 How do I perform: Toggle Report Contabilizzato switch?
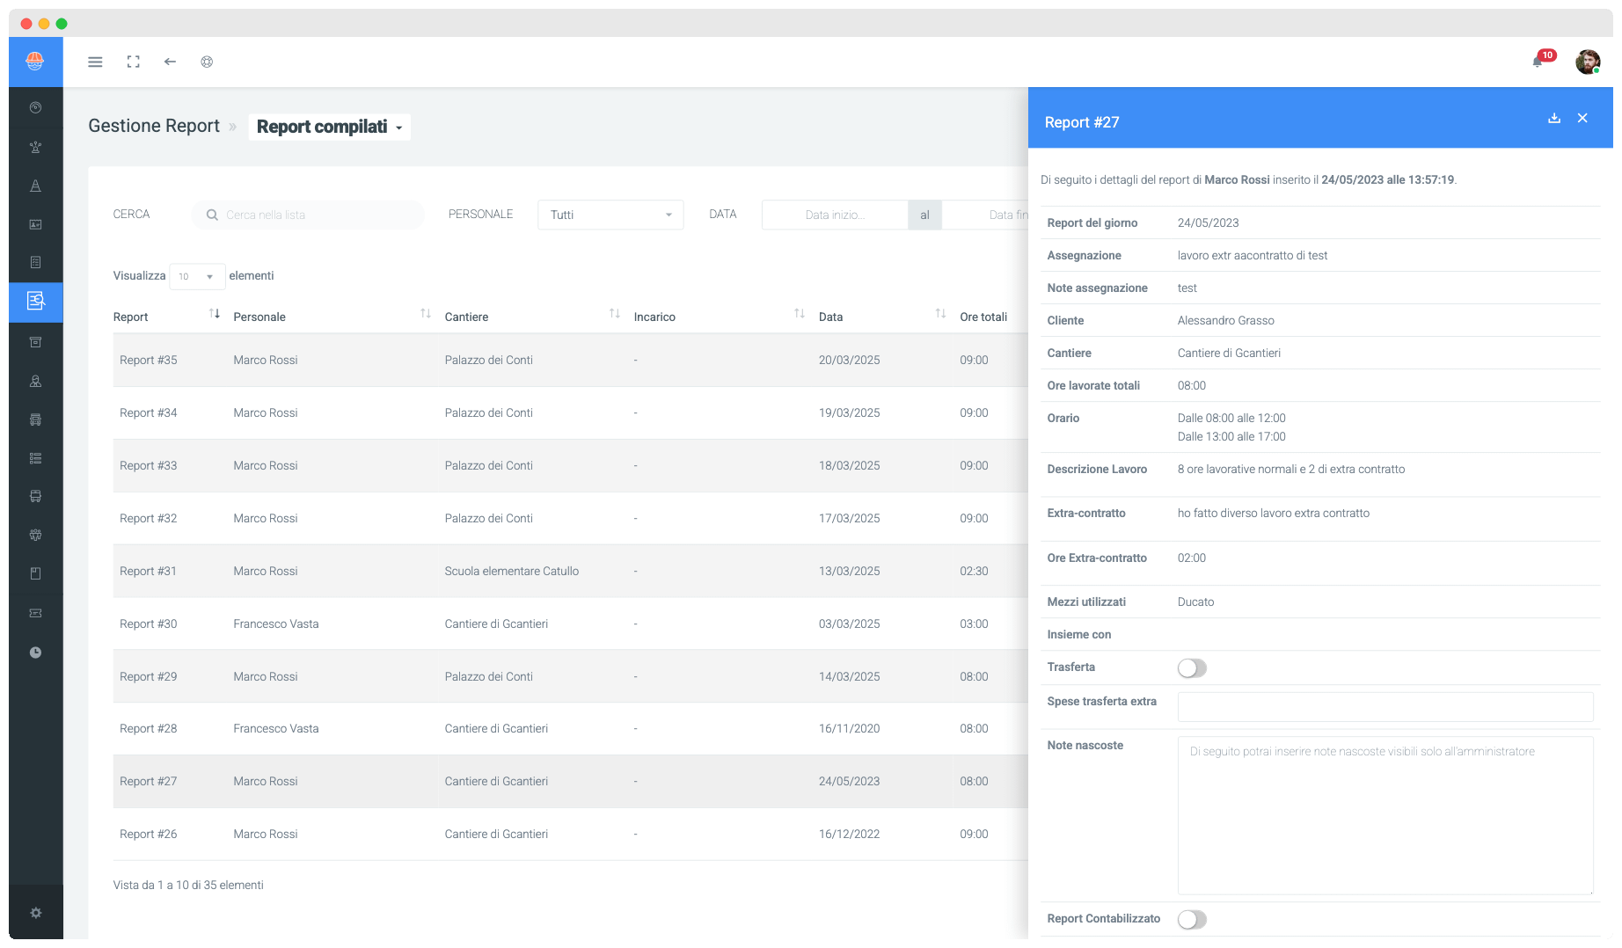(x=1192, y=919)
